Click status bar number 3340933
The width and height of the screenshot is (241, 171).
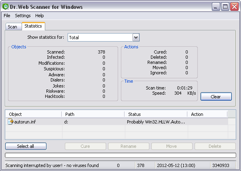click(x=221, y=165)
